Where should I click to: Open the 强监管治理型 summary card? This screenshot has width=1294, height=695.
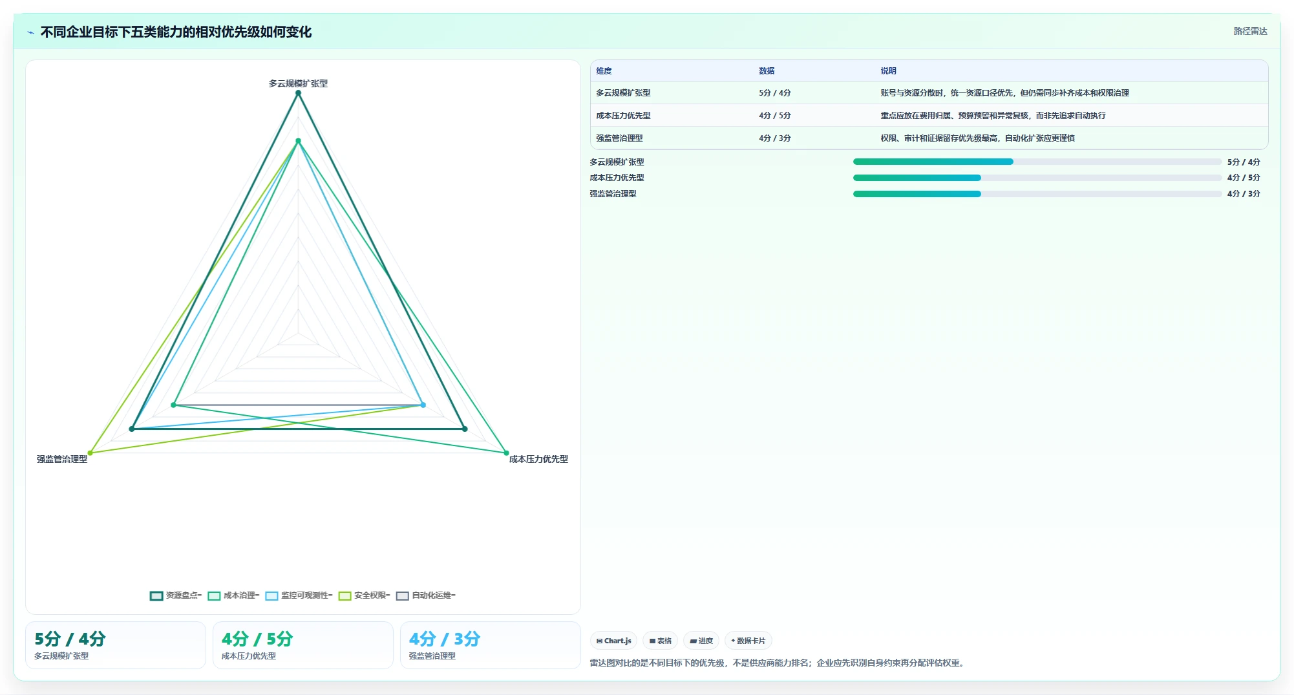click(x=491, y=645)
